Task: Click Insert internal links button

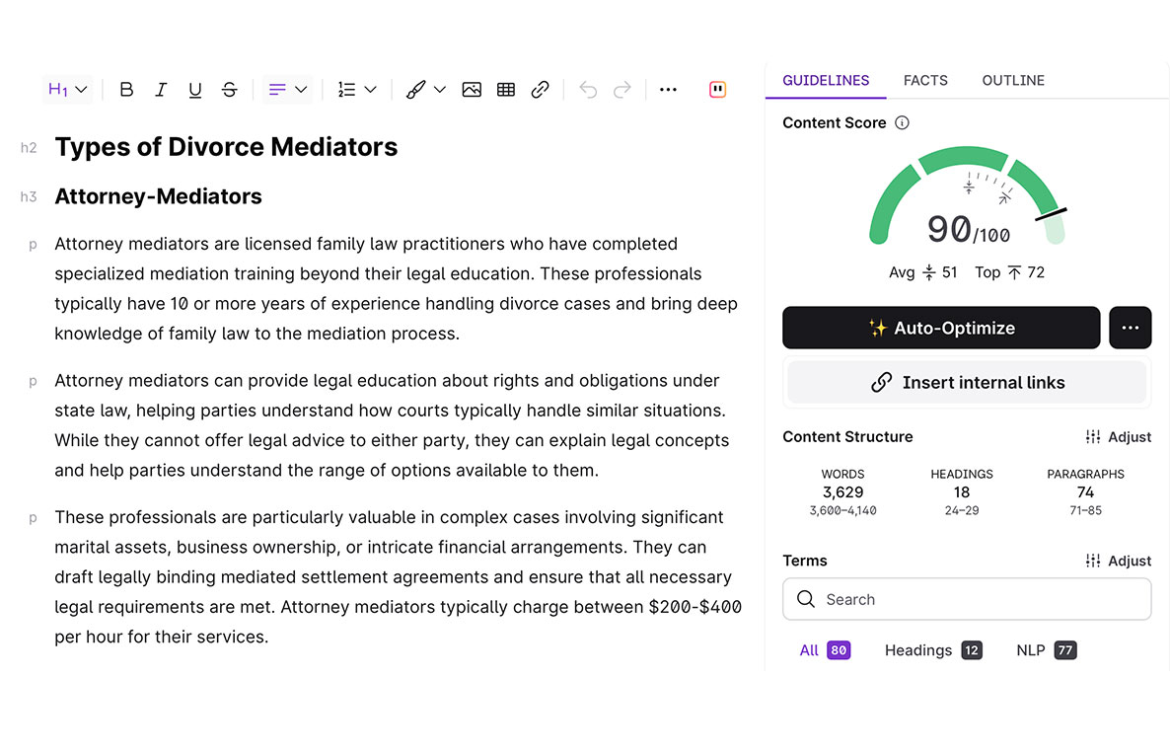Action: pyautogui.click(x=967, y=383)
